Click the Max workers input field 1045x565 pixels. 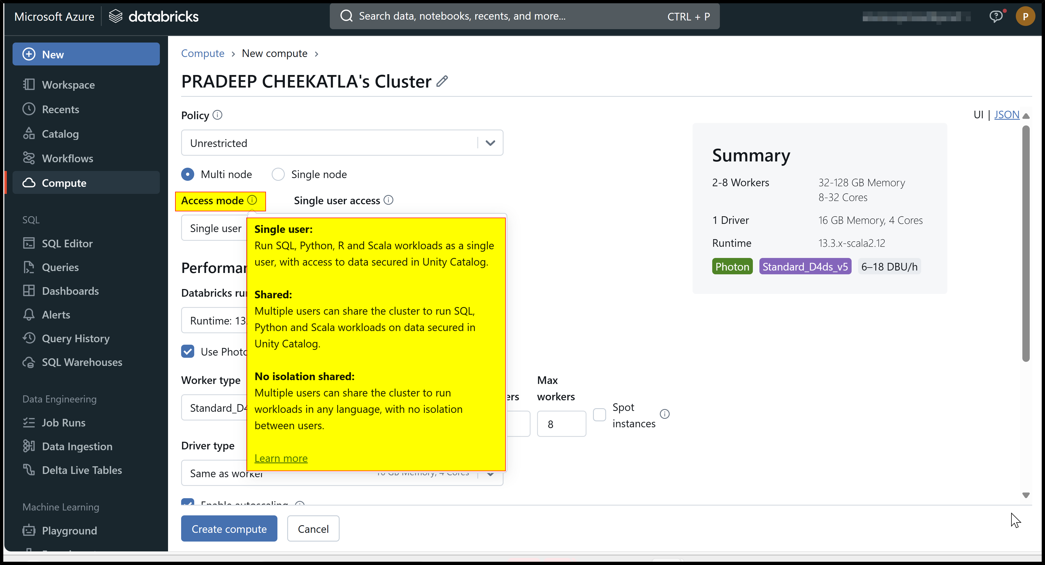tap(561, 424)
